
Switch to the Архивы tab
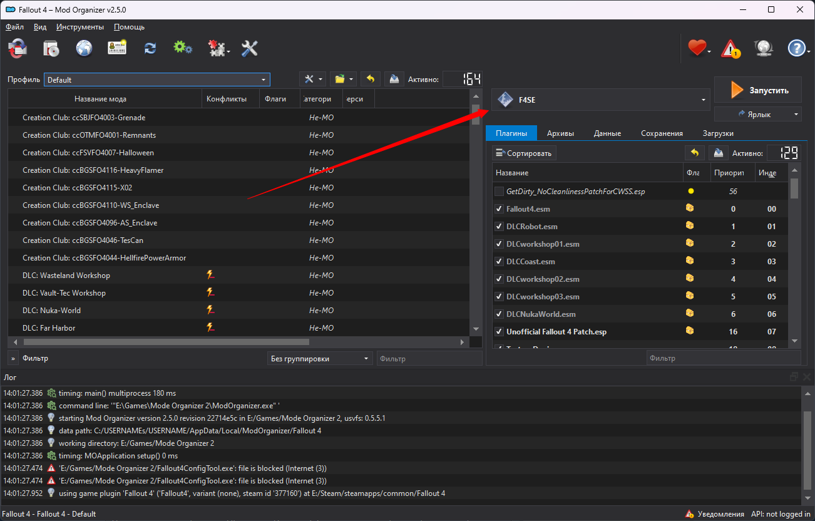pos(560,133)
